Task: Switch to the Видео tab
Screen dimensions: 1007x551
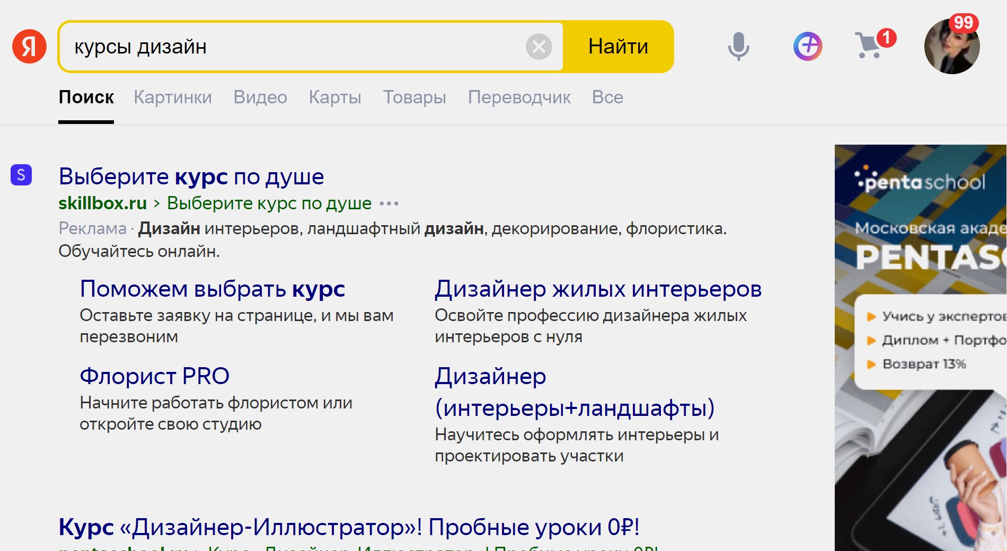Action: [x=260, y=97]
